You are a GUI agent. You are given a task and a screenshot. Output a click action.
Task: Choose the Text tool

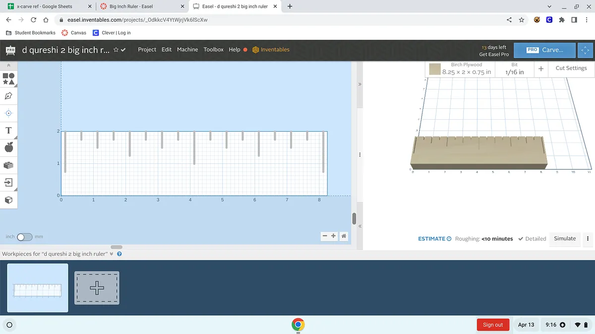[8, 131]
